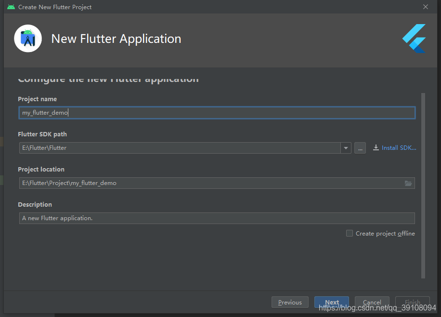Click the vertical scrollbar of the form
441x317 pixels.
tap(423, 185)
